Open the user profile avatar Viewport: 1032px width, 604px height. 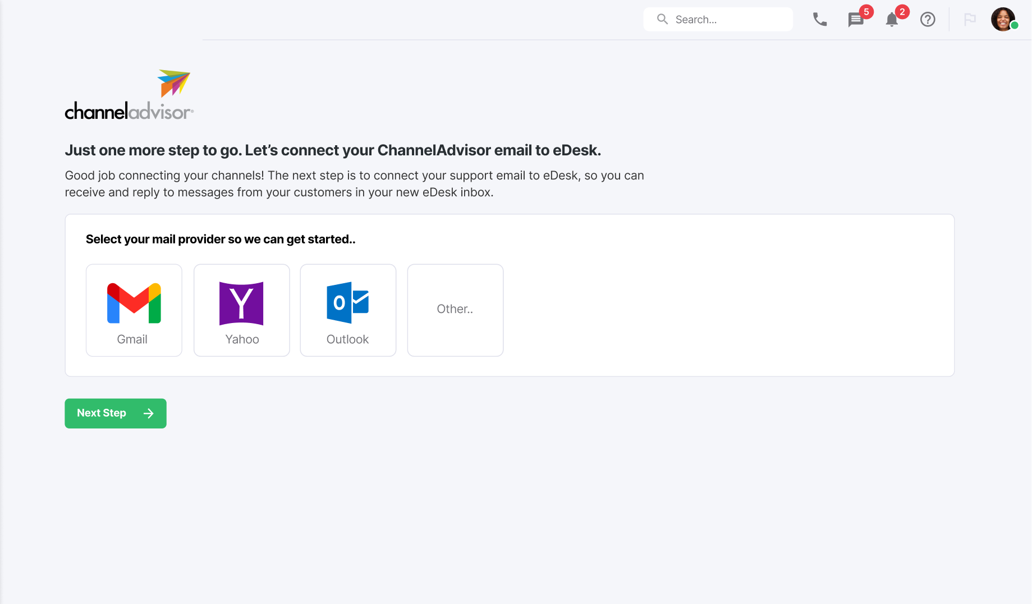(x=1003, y=20)
